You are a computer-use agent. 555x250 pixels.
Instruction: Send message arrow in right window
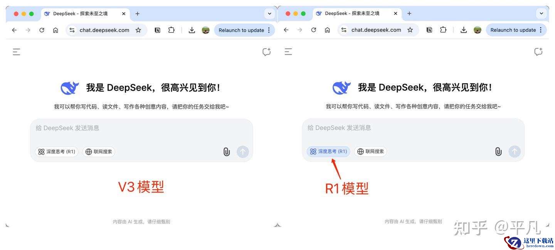[x=515, y=152]
